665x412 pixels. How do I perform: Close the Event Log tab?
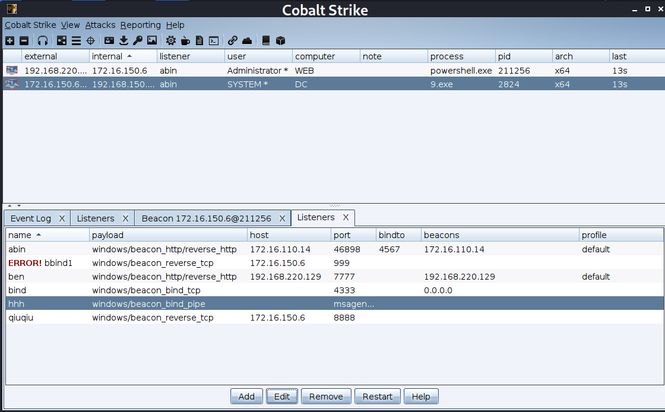coord(62,218)
